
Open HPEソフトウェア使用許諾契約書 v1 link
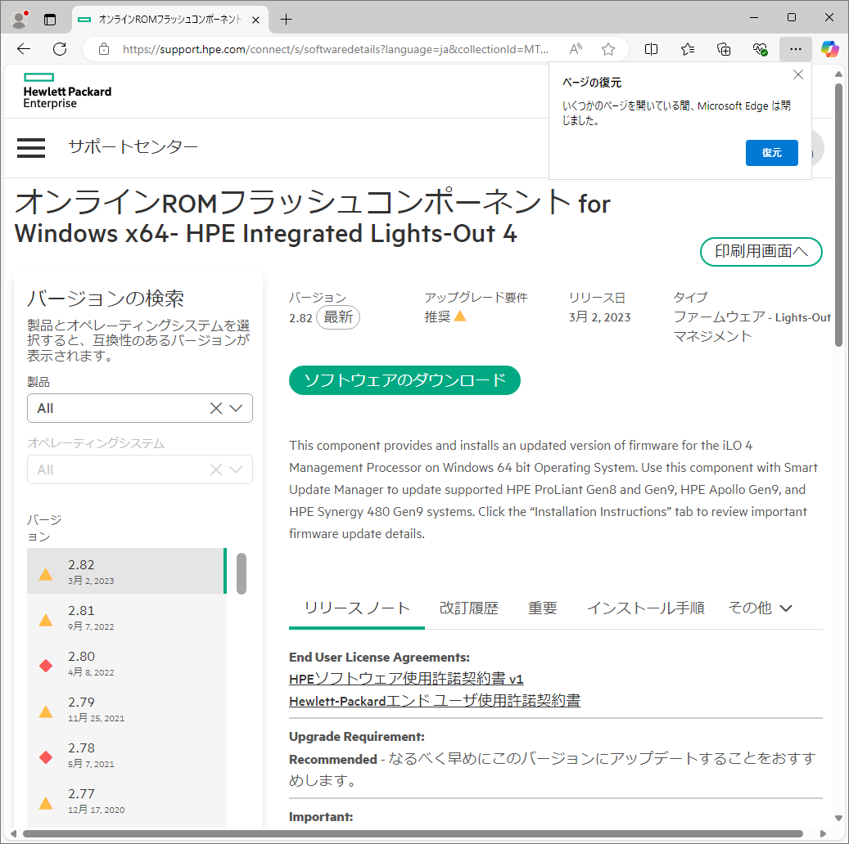(x=406, y=679)
